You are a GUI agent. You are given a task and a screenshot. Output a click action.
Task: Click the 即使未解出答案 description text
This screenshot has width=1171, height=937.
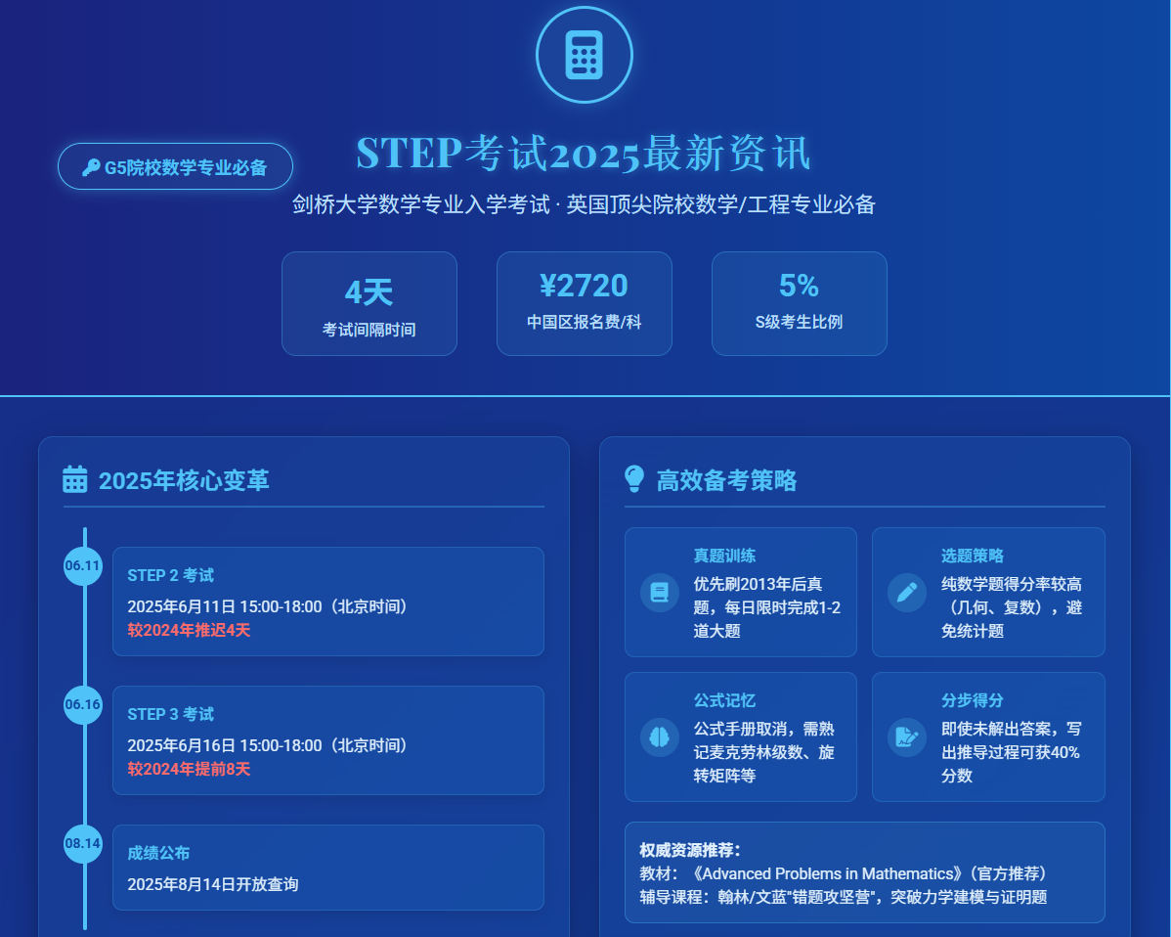1012,752
